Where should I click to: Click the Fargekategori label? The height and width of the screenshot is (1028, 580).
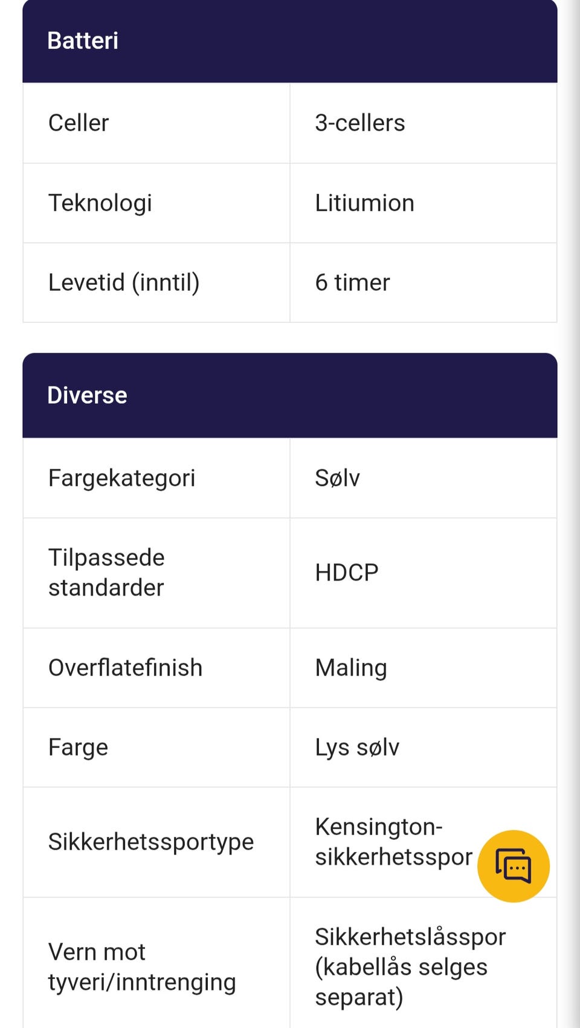click(x=122, y=478)
